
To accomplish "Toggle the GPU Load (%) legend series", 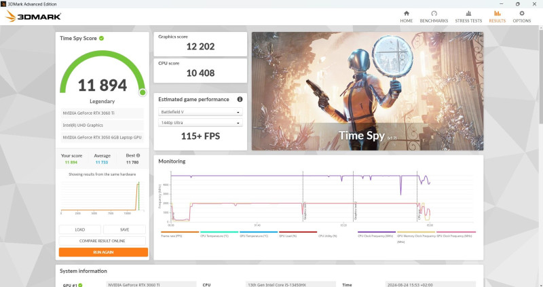I will coord(298,234).
